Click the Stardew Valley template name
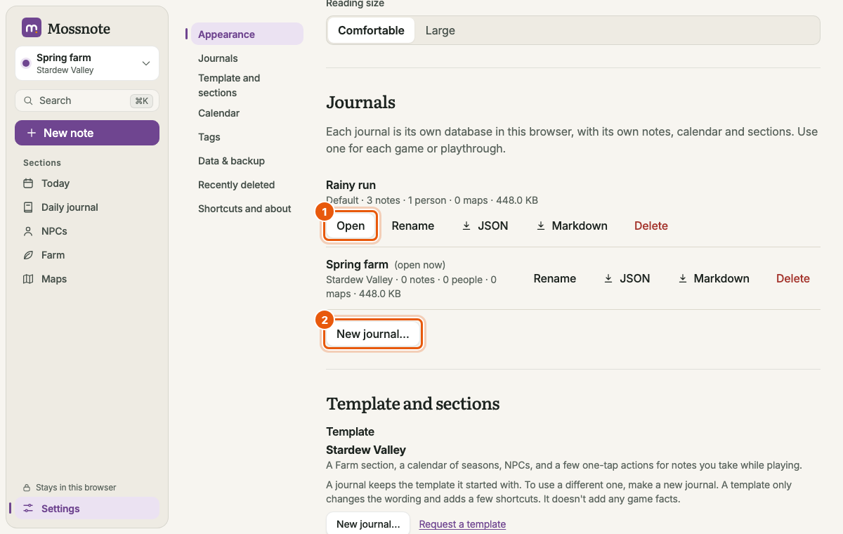This screenshot has height=534, width=843. 366,450
